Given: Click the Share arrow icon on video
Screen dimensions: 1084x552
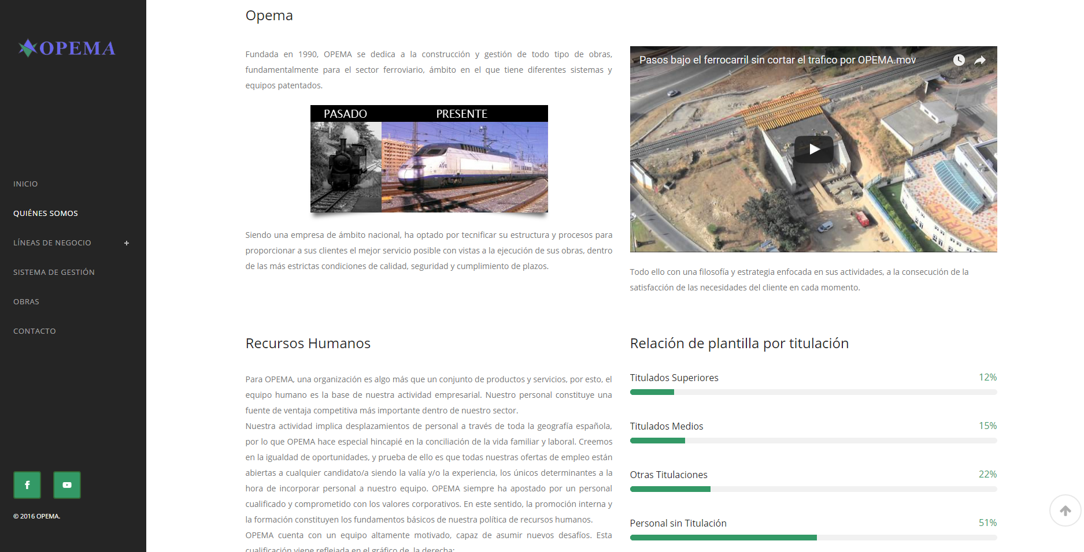Looking at the screenshot, I should 980,60.
